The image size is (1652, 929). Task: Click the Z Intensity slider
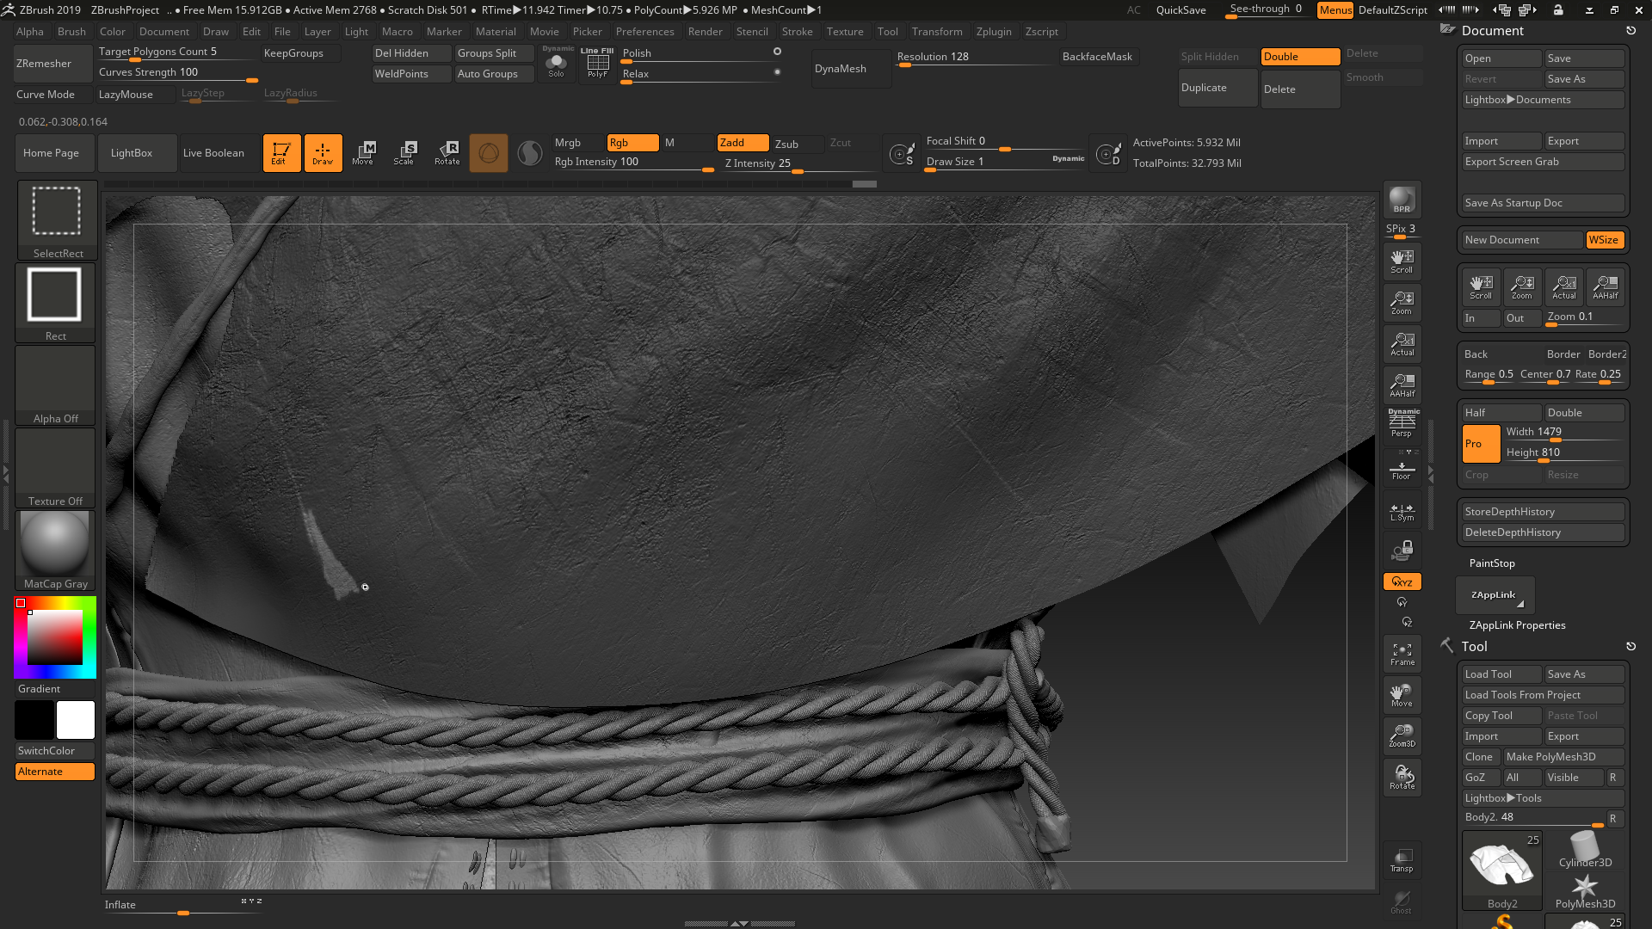point(798,164)
